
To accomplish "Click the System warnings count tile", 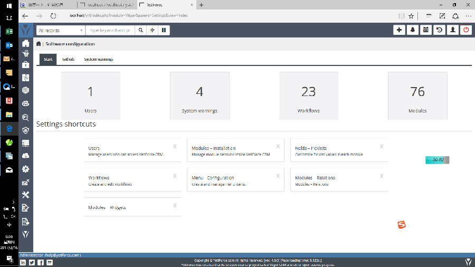I will [x=199, y=96].
